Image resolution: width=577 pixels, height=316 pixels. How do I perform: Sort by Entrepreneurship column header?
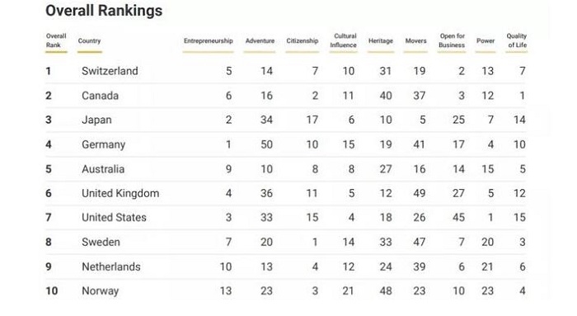(x=209, y=41)
